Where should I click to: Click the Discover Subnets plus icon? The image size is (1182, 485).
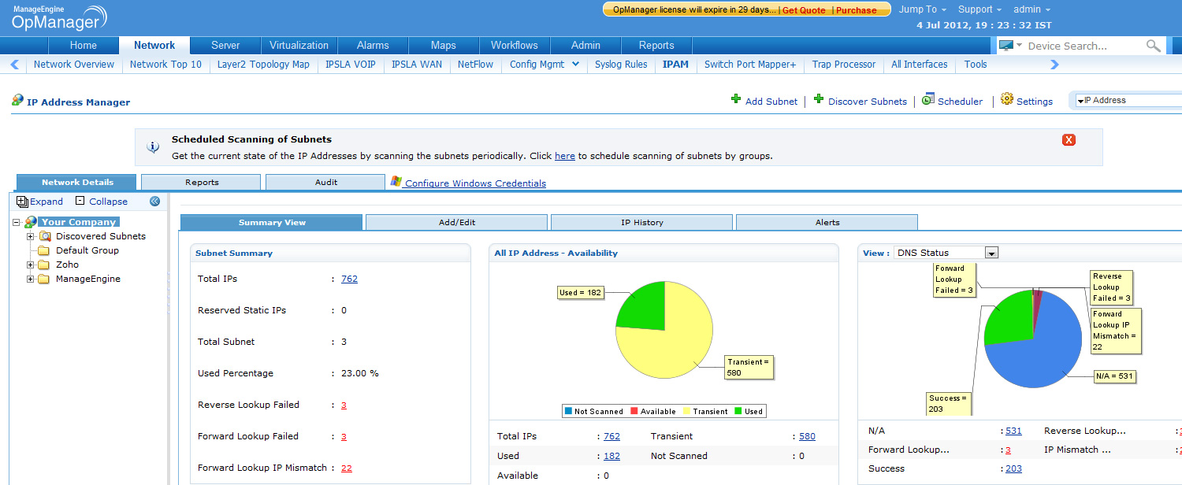tap(819, 99)
